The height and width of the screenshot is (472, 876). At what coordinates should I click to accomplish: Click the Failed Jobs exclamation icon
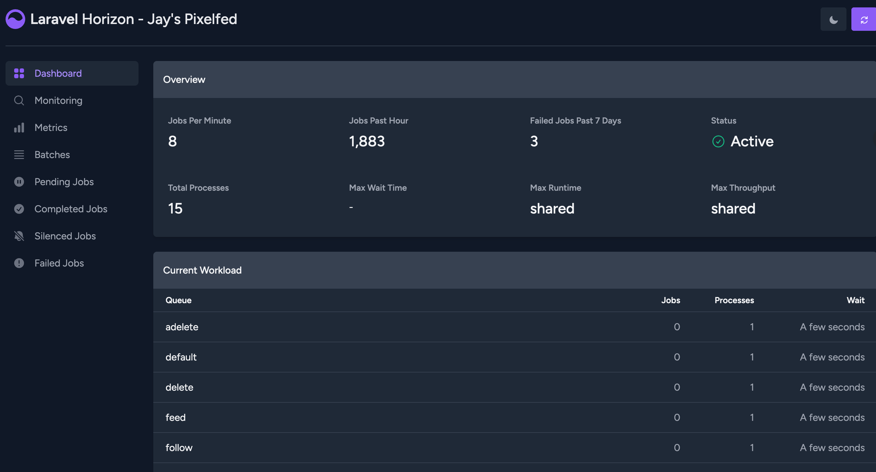[19, 263]
